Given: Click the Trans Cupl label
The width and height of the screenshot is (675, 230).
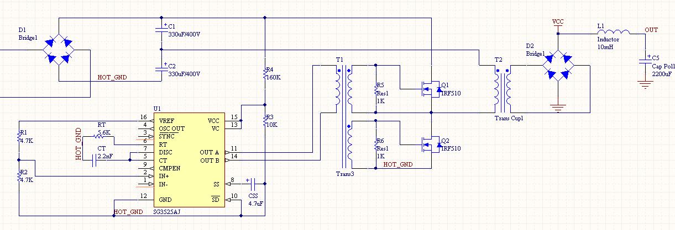Looking at the screenshot, I should tap(509, 118).
